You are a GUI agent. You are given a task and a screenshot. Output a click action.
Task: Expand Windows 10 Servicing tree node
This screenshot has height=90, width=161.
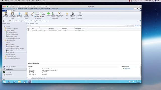4,56
